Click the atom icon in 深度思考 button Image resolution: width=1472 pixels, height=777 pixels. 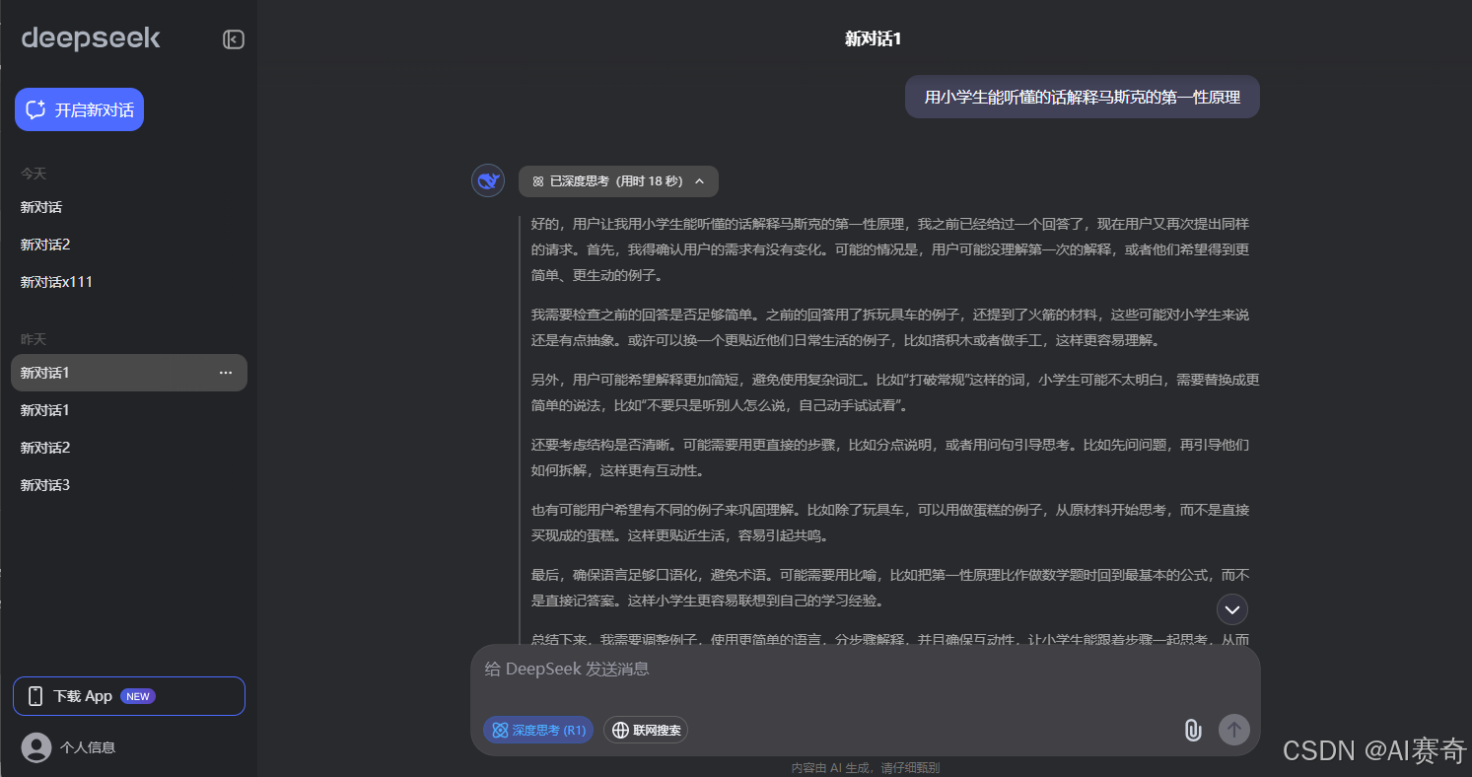pos(500,731)
